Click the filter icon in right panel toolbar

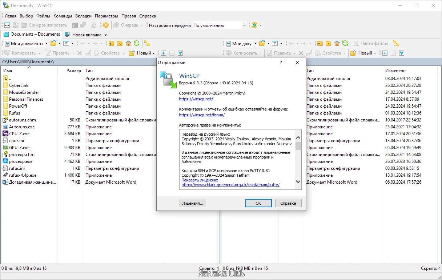pyautogui.click(x=275, y=43)
